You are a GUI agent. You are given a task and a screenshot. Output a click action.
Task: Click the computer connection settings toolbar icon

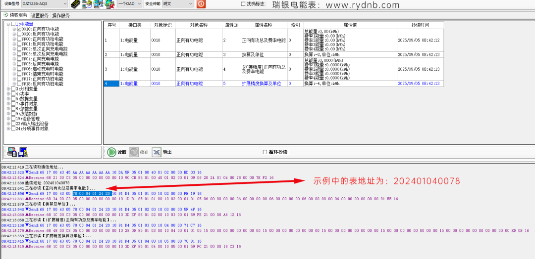(87, 4)
